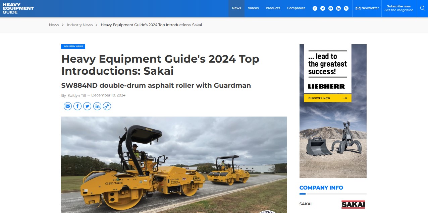428x213 pixels.
Task: Share article on Twitter
Action: pyautogui.click(x=87, y=106)
